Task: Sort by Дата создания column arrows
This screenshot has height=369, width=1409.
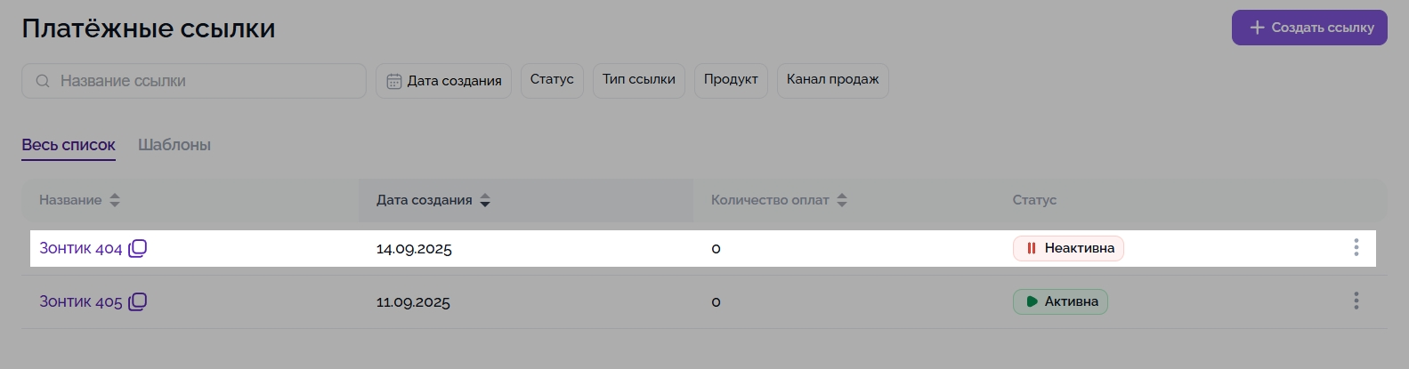Action: tap(485, 200)
